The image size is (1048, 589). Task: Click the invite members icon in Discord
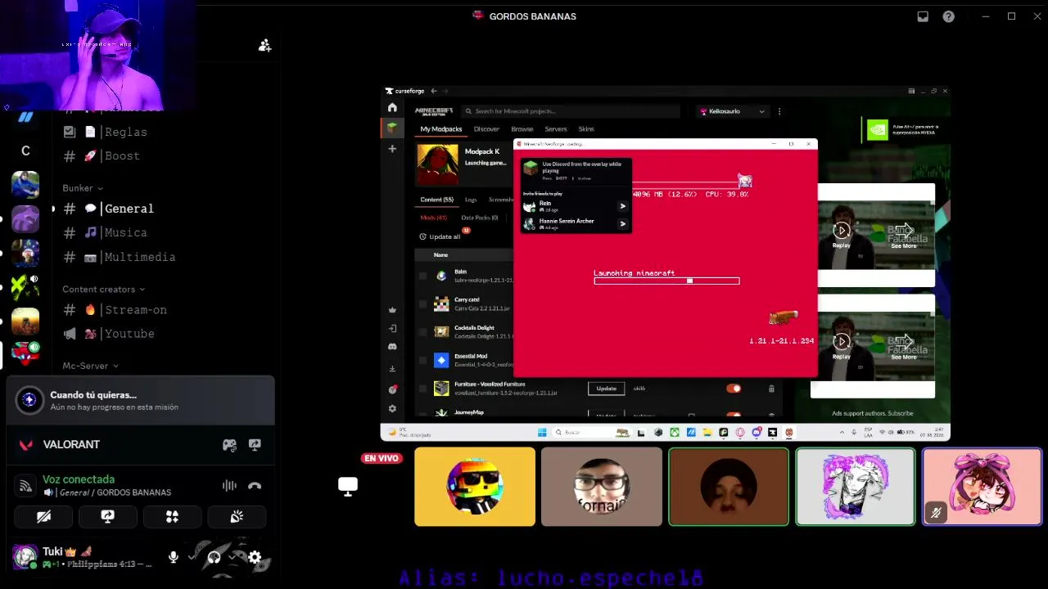click(264, 46)
